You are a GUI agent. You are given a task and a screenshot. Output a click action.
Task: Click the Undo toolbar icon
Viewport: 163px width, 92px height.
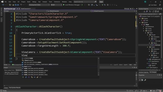[21, 5]
